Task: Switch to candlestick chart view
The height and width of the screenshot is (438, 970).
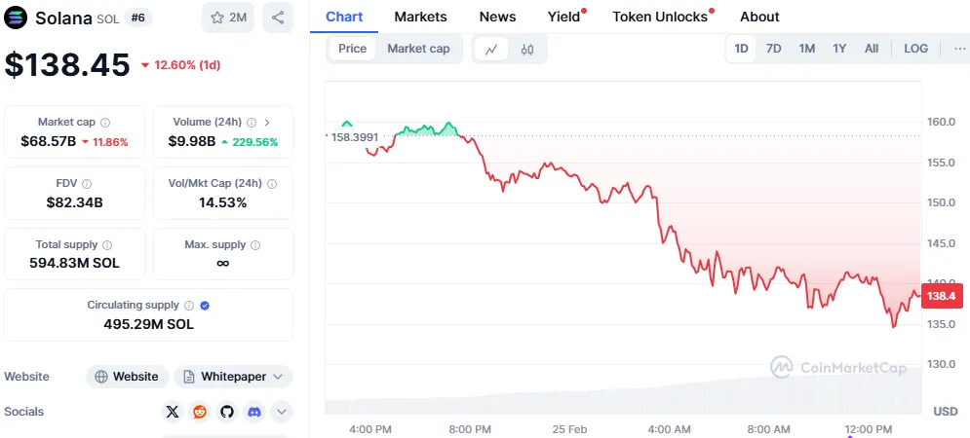Action: (x=527, y=49)
